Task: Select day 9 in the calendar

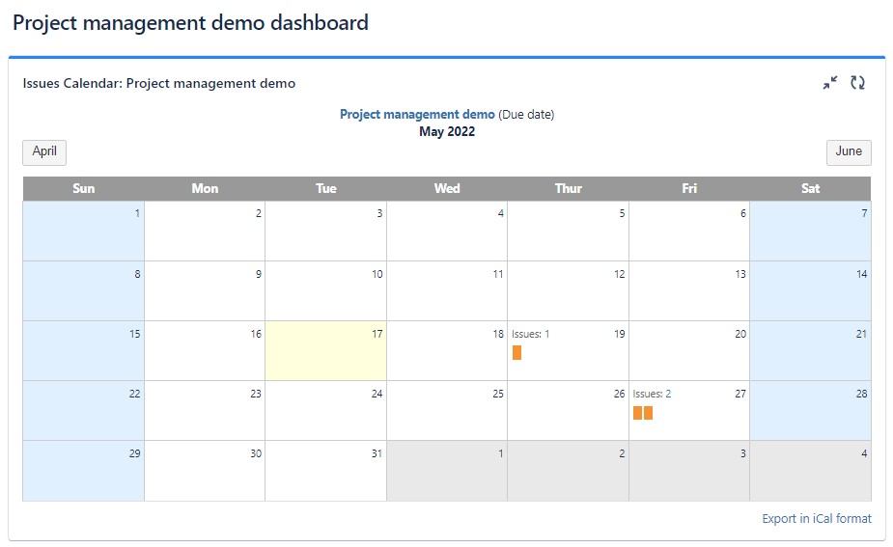Action: click(x=205, y=290)
